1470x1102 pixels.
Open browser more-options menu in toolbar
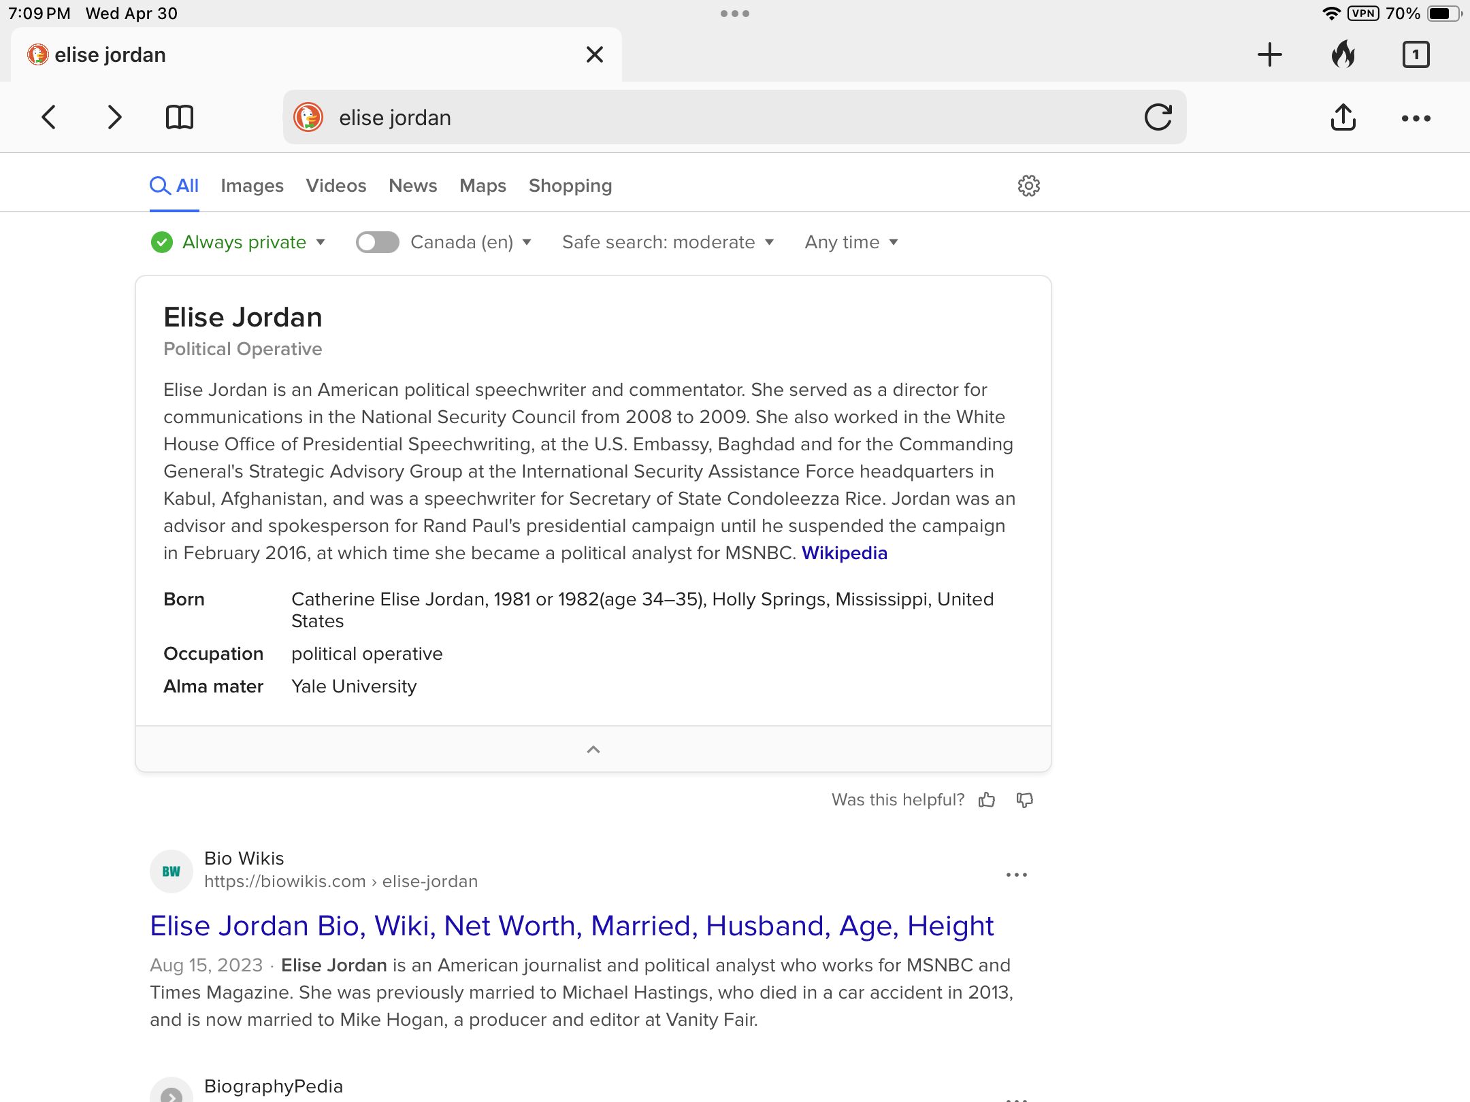tap(1416, 118)
